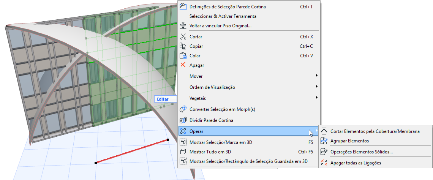Click the left endpoint of red line
This screenshot has width=433, height=180.
(x=96, y=163)
